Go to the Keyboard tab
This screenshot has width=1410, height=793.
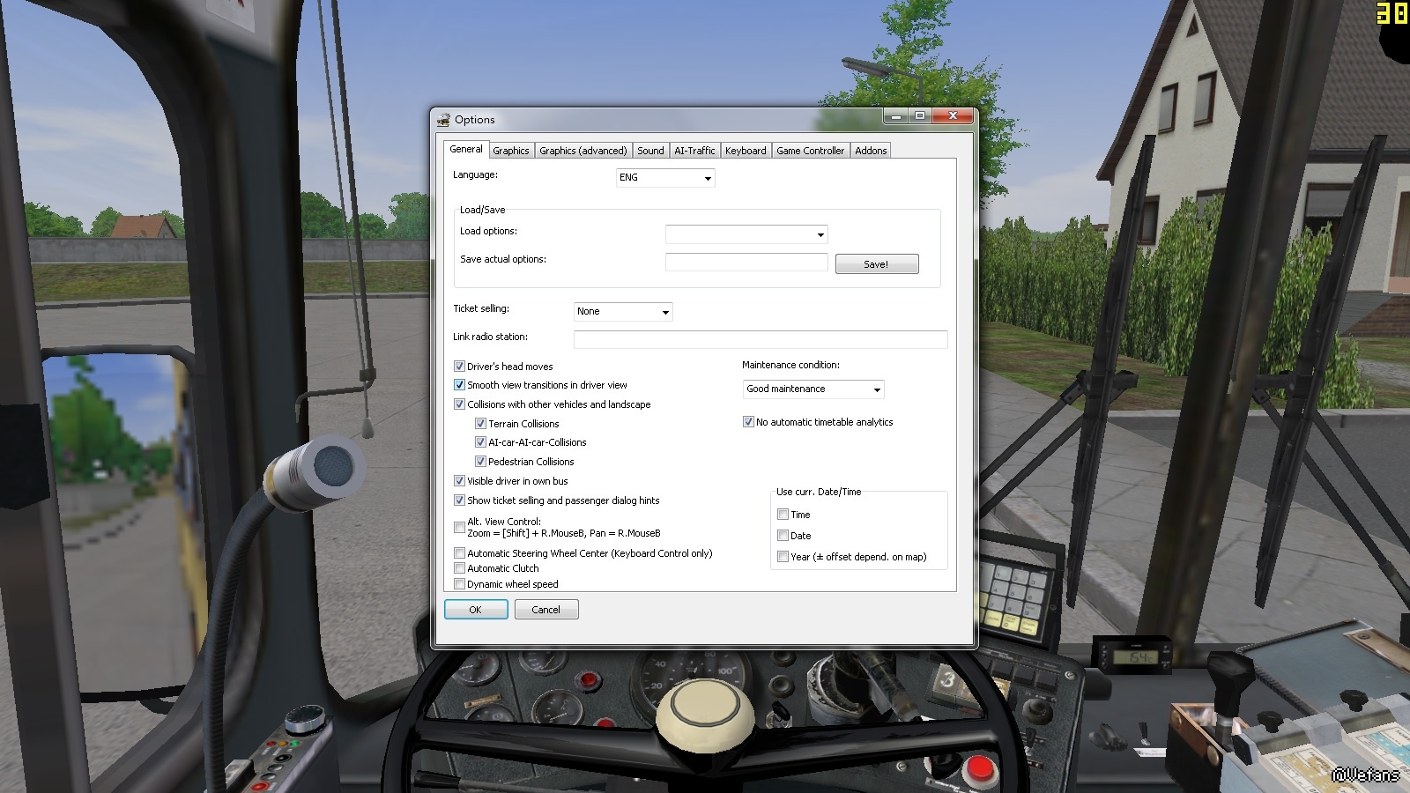(x=745, y=151)
